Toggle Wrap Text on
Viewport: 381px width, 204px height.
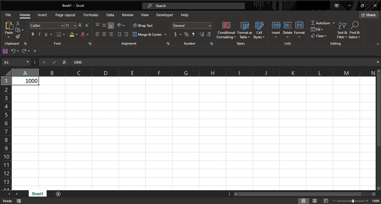click(143, 26)
